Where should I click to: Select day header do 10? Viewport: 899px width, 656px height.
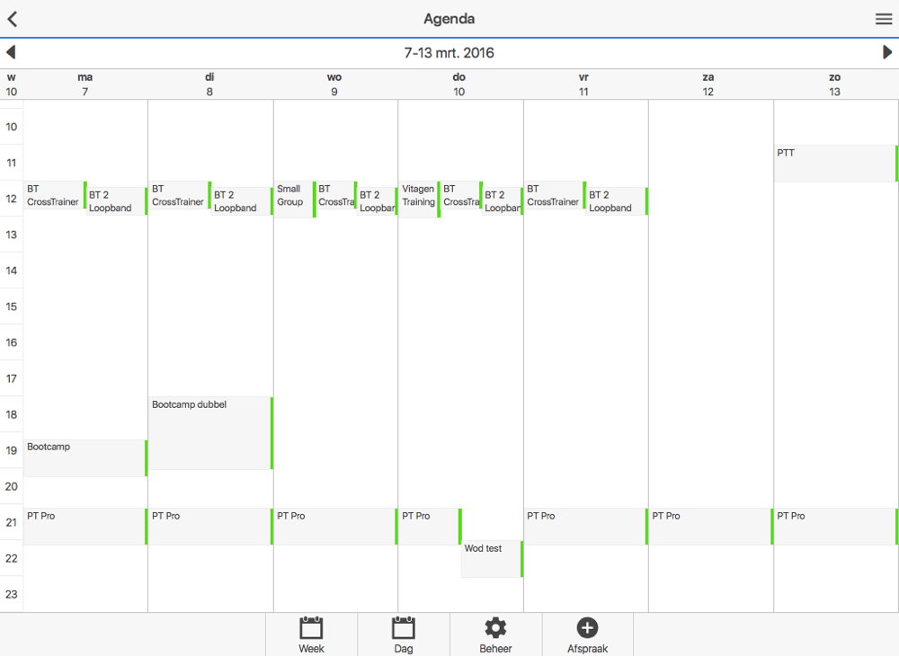pos(458,84)
